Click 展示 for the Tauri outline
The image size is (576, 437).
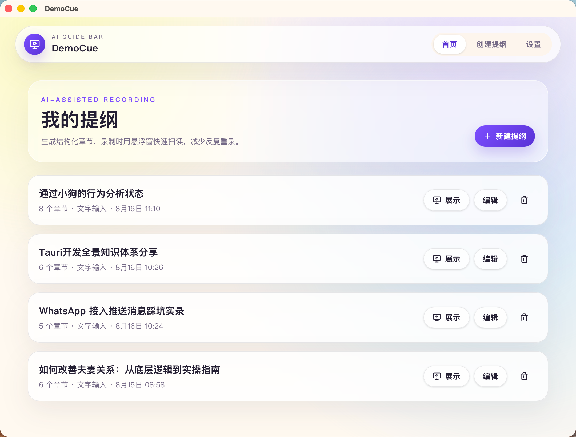click(446, 259)
